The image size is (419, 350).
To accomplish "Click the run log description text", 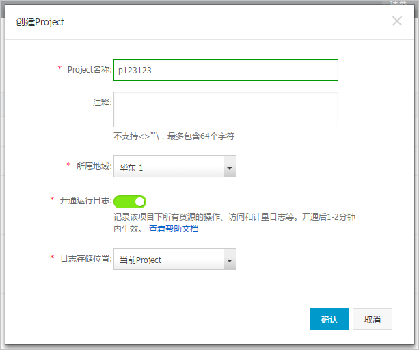I will [234, 223].
